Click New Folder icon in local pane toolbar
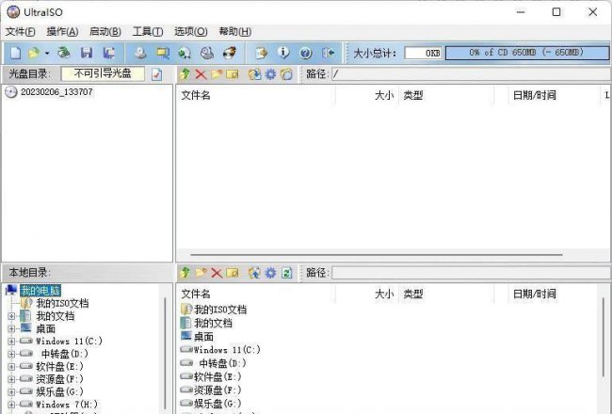 tap(201, 273)
